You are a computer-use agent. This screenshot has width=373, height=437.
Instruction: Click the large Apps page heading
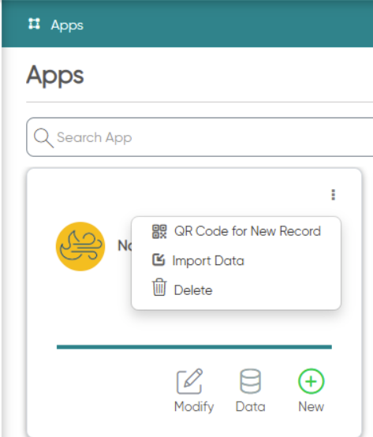click(55, 76)
